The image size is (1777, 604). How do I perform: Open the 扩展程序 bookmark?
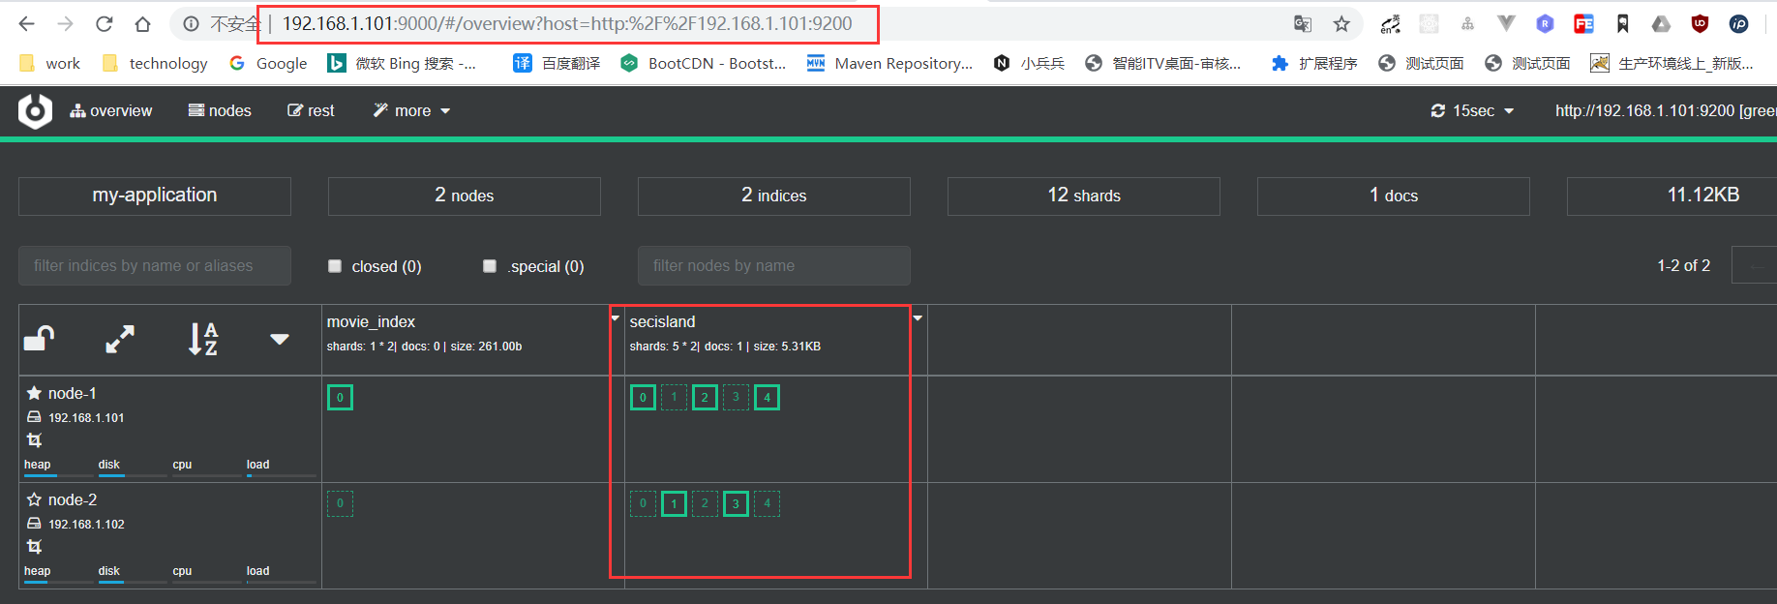pos(1314,63)
